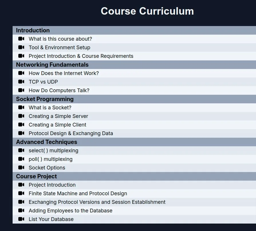Collapse the Introduction section header
256x231 pixels.
point(134,30)
